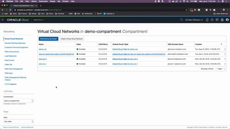Open Chrome Edit menu

pyautogui.click(x=22, y=1)
